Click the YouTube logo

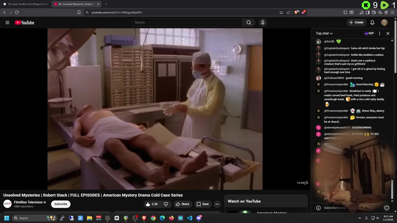click(x=25, y=23)
